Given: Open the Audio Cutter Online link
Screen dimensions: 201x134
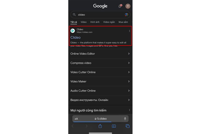Looking at the screenshot, I should pos(83,91).
